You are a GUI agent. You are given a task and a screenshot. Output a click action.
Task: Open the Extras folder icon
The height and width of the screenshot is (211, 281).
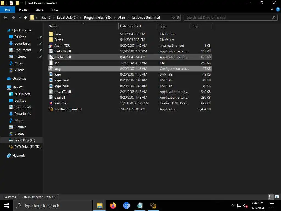click(51, 40)
